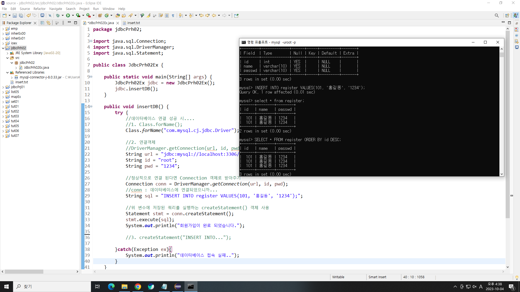Select JdbcPrh02Ex.java in Package Explorer
The image size is (520, 292).
coord(36,68)
